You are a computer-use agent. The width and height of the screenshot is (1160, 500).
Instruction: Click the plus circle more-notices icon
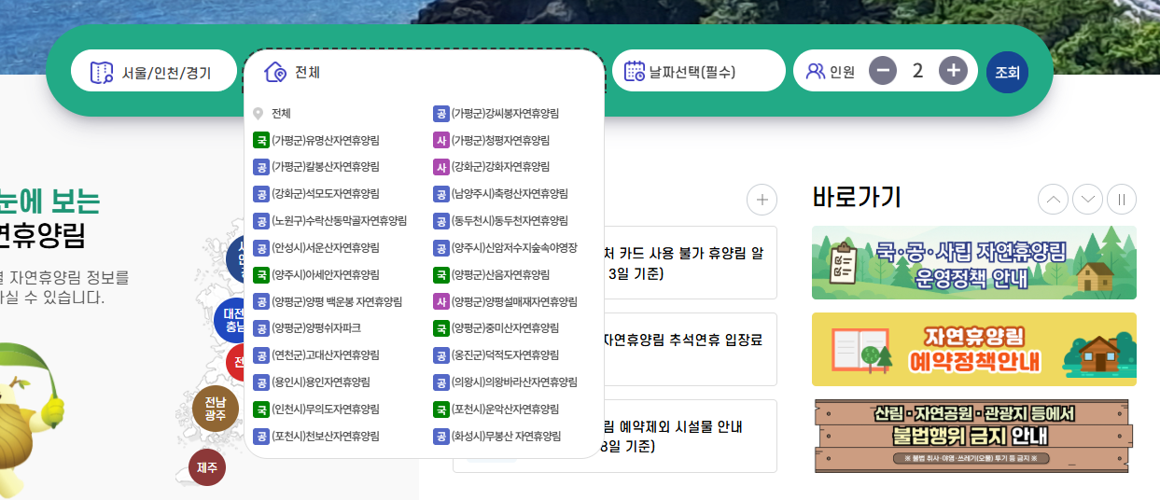point(762,199)
